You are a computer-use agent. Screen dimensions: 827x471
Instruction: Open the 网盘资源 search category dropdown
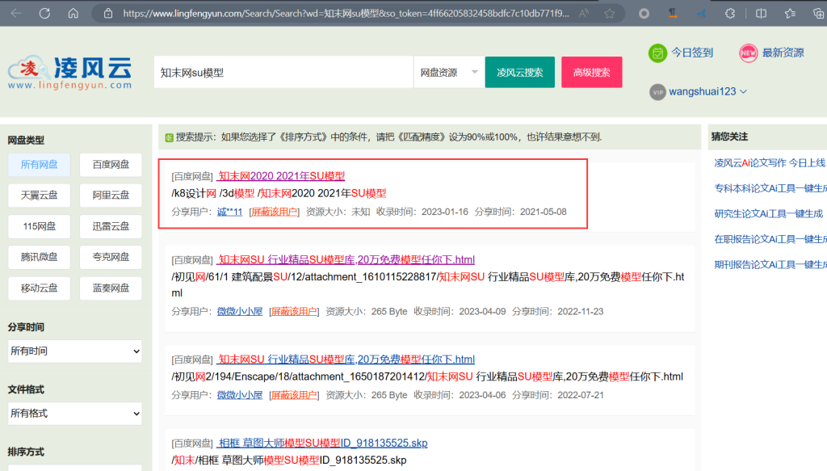pyautogui.click(x=447, y=72)
